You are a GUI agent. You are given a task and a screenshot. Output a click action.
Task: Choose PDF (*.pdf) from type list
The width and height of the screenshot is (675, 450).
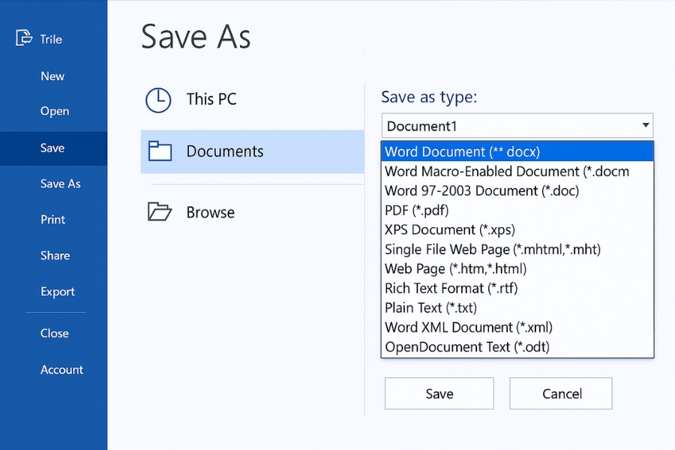pyautogui.click(x=416, y=210)
